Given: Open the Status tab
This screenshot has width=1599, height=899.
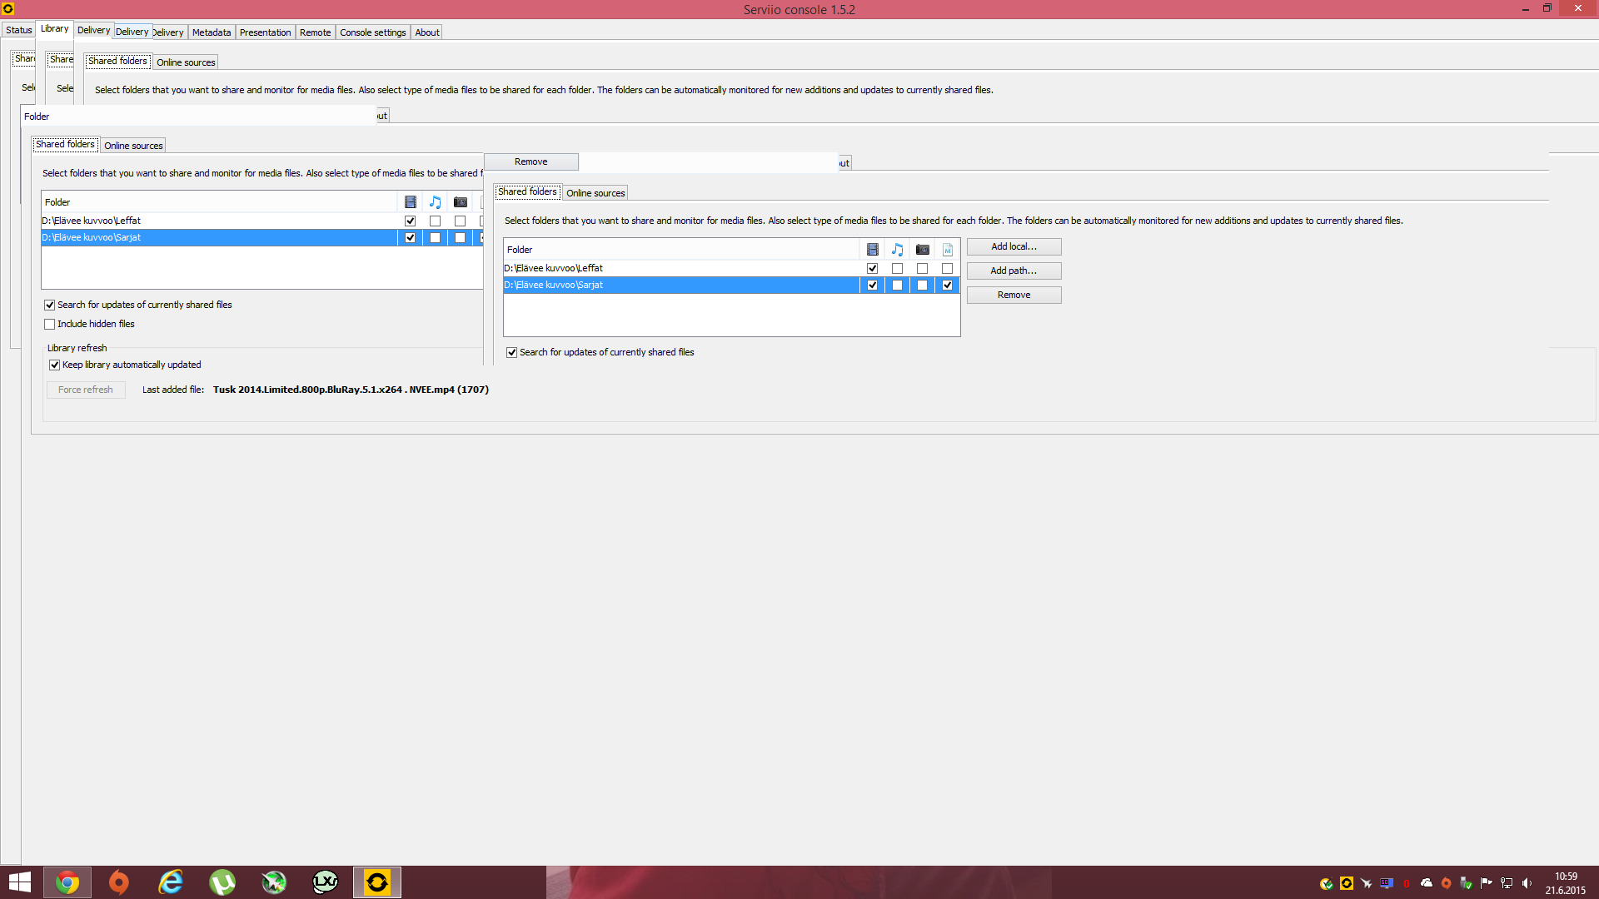Looking at the screenshot, I should (x=18, y=30).
